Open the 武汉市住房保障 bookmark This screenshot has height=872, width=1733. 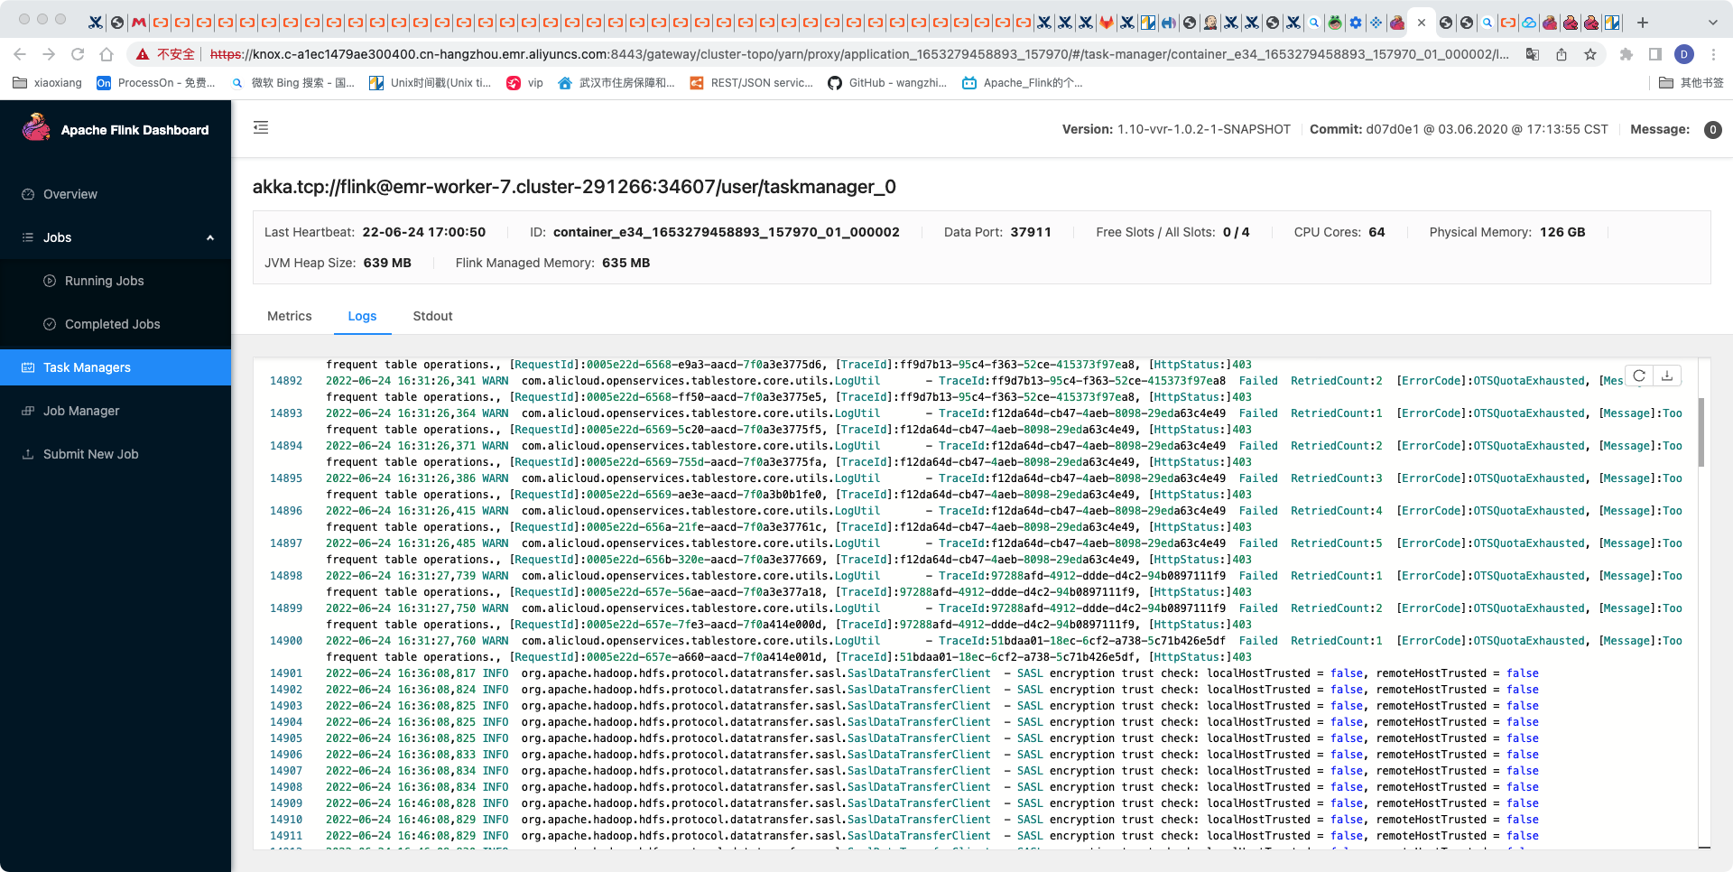[616, 83]
